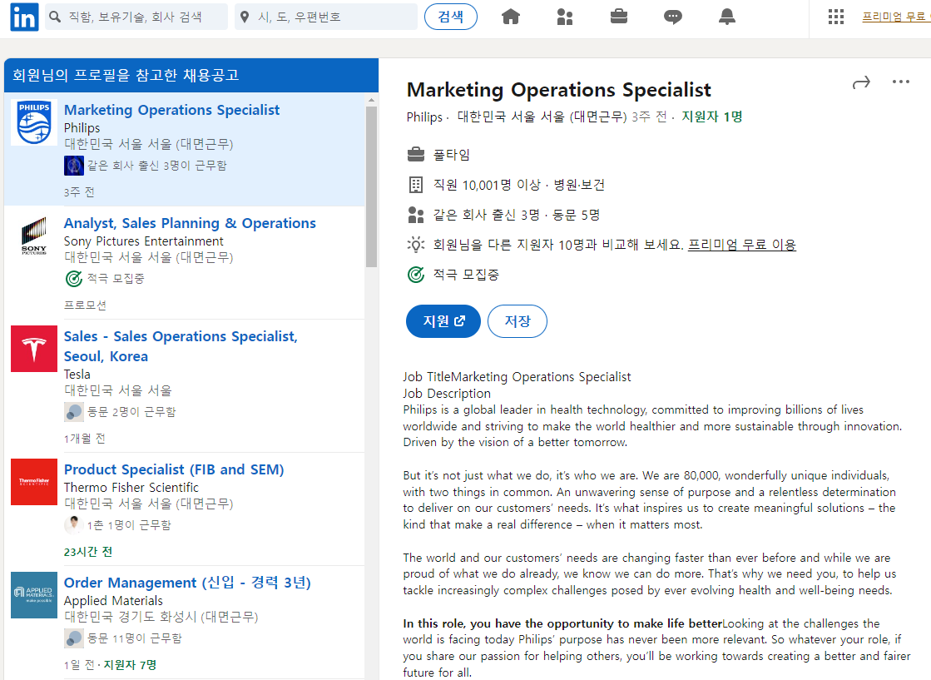931x680 pixels.
Task: Click the magnifier icon in search box
Action: pos(55,17)
